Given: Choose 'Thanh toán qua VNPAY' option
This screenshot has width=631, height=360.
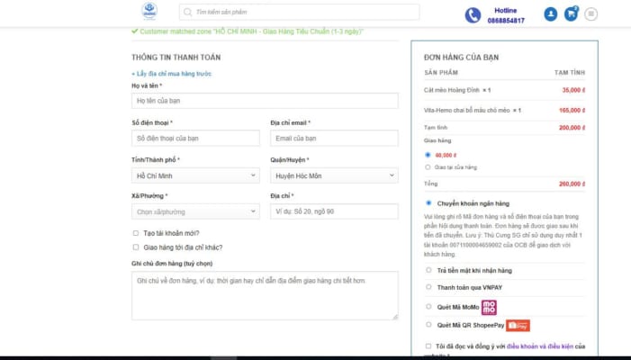Looking at the screenshot, I should point(428,287).
